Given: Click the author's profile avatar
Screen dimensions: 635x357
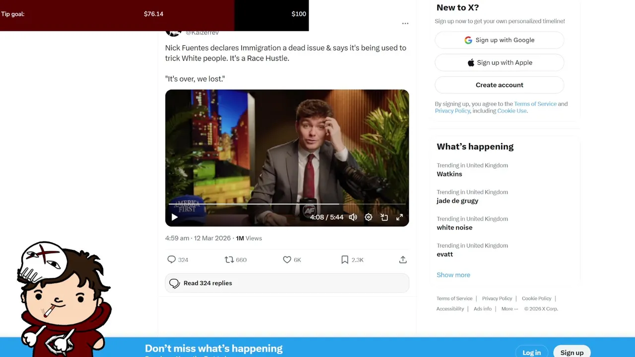Looking at the screenshot, I should coord(173,33).
